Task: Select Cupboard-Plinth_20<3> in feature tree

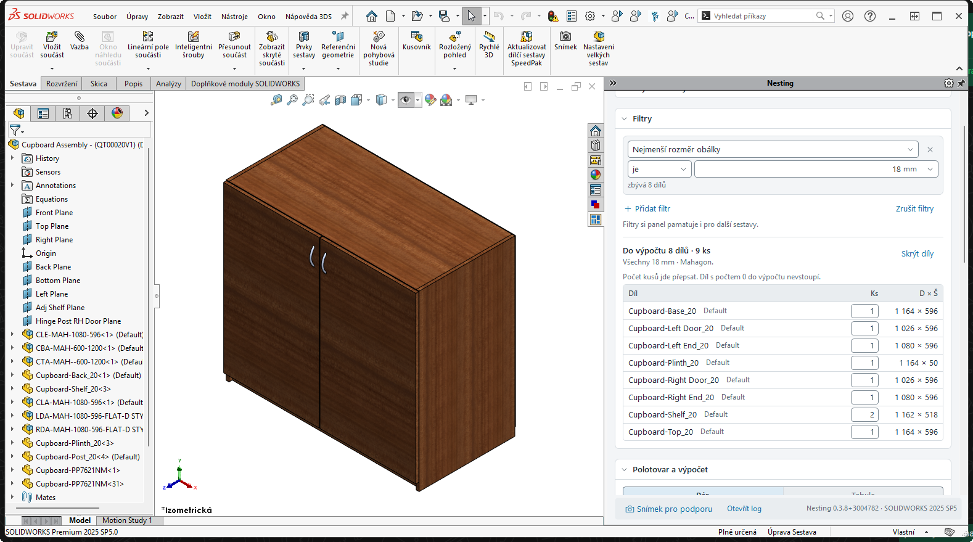Action: point(75,443)
